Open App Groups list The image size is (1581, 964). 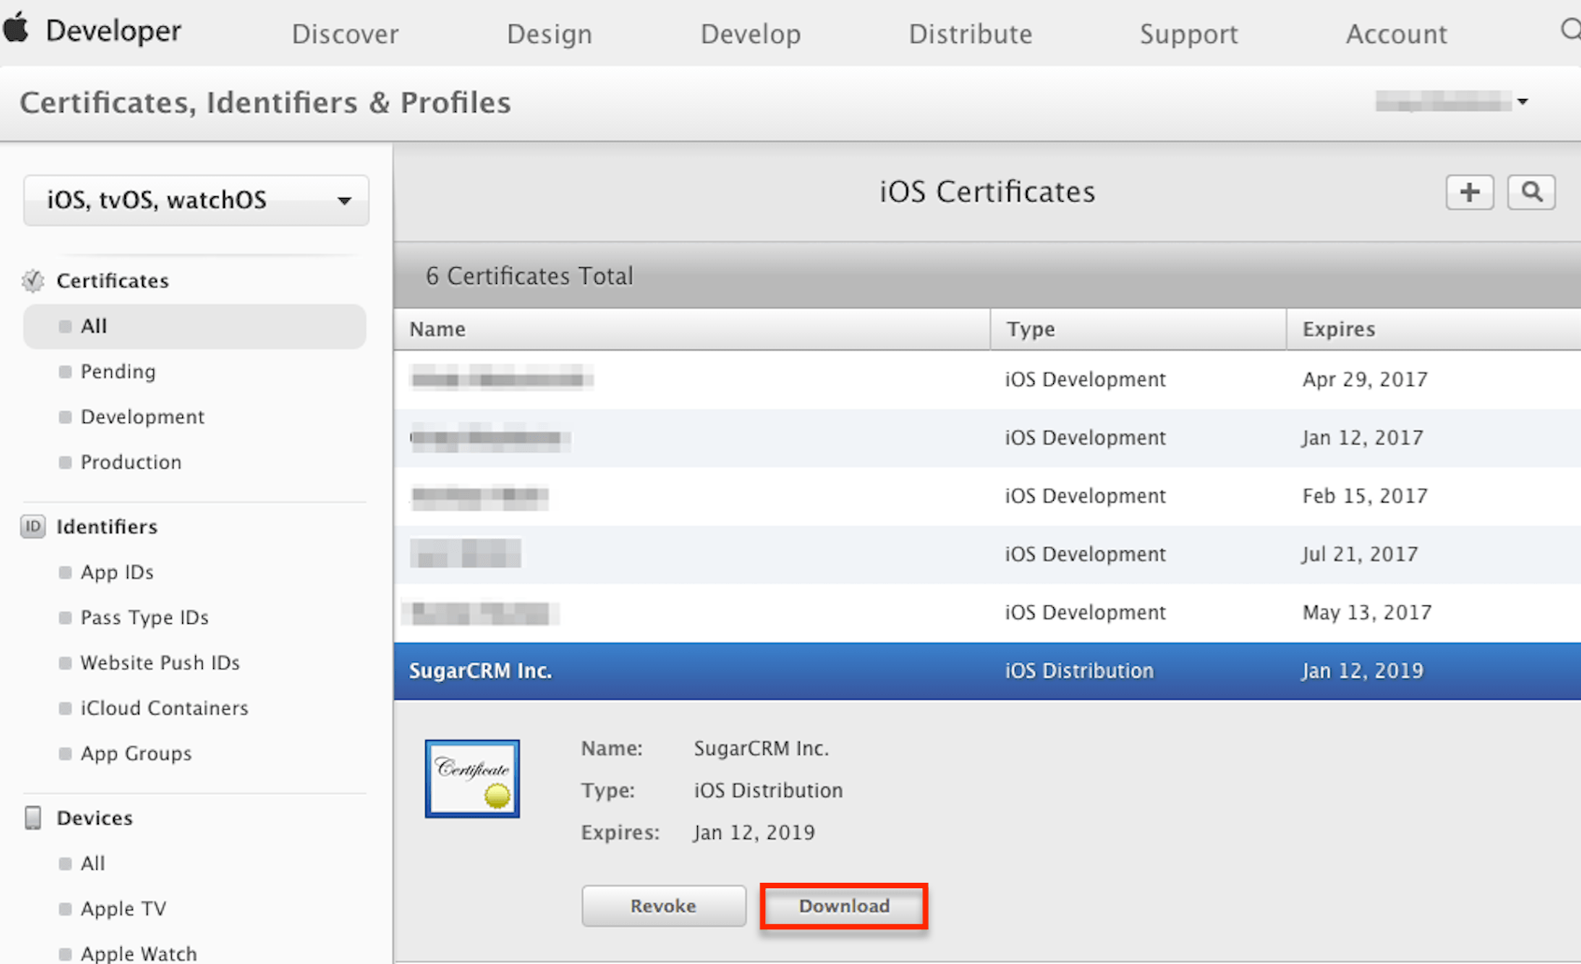point(135,754)
